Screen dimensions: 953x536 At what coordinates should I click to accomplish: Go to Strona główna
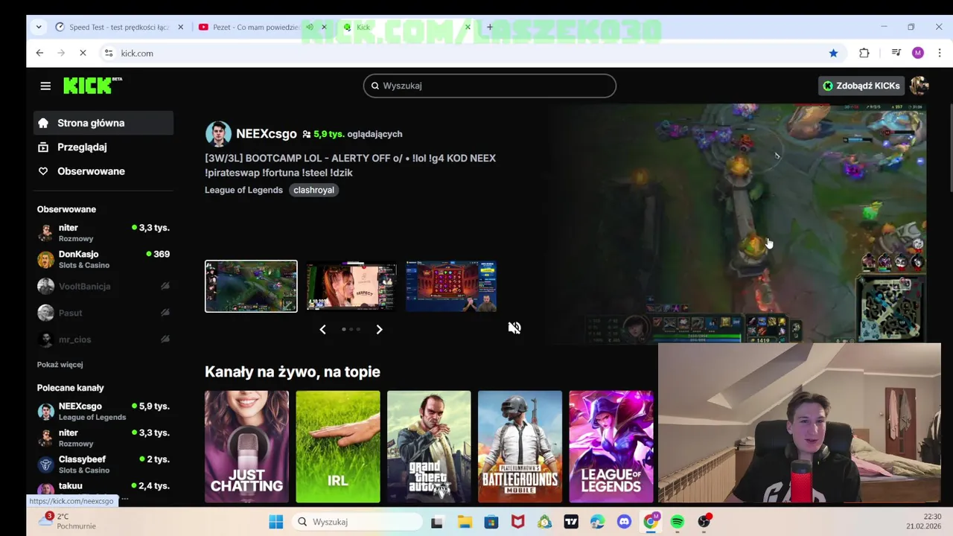tap(103, 123)
